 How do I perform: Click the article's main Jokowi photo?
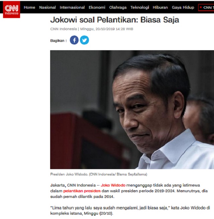pos(132,109)
